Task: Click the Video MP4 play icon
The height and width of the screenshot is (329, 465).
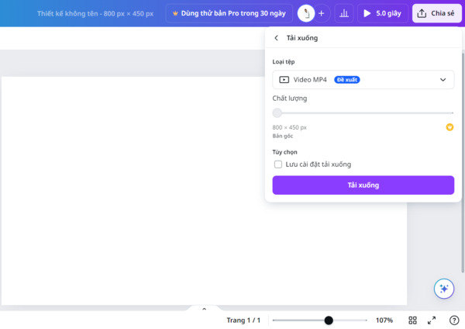Action: [284, 80]
